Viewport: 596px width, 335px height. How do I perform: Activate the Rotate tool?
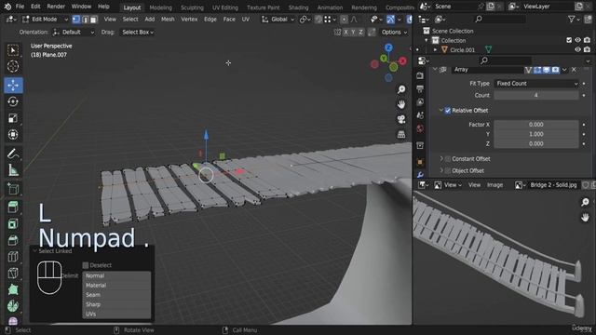13,101
